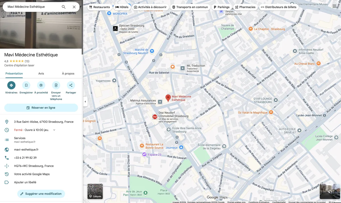Click the Confidentialité footer link

[x=279, y=202]
